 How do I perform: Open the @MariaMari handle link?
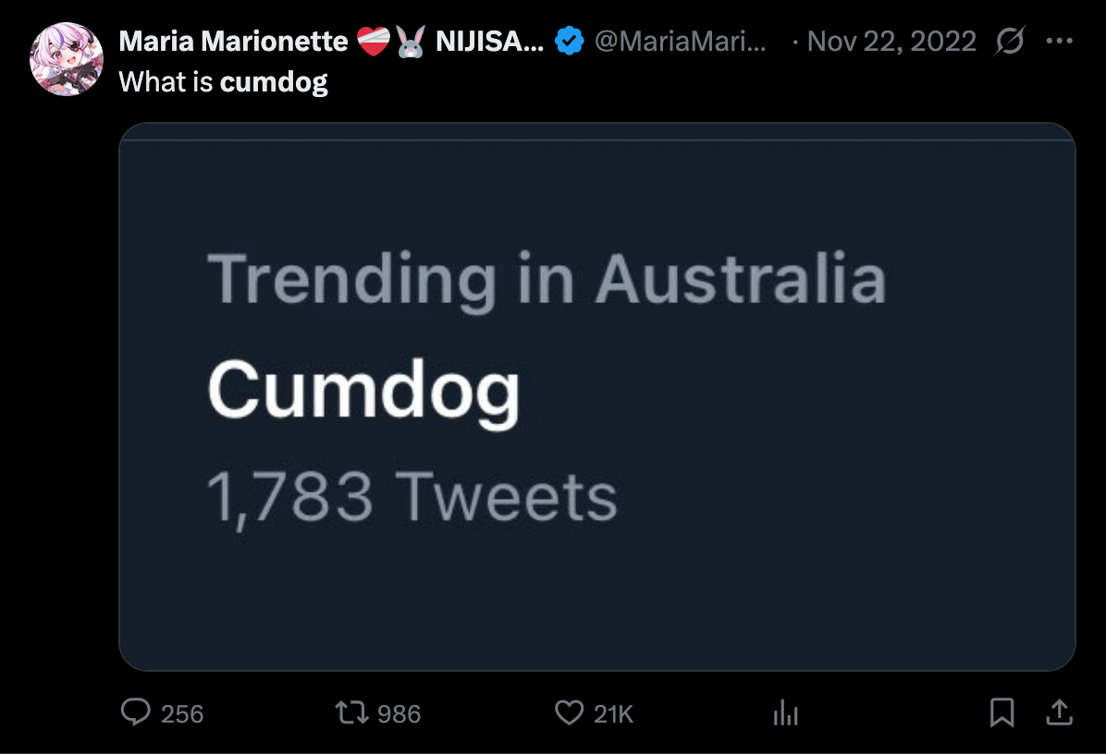(680, 42)
